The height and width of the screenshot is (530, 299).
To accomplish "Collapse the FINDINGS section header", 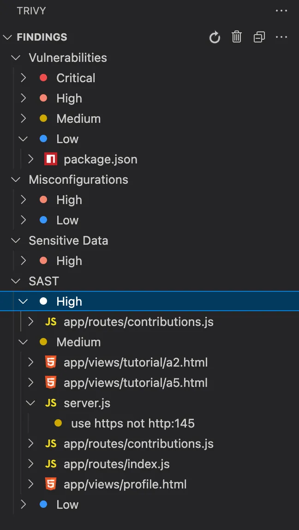I will click(x=8, y=37).
